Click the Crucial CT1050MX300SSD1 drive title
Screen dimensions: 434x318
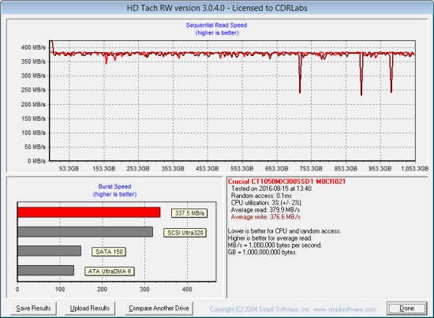286,181
